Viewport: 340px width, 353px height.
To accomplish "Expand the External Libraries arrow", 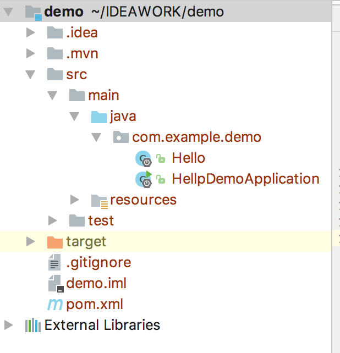I will (9, 325).
